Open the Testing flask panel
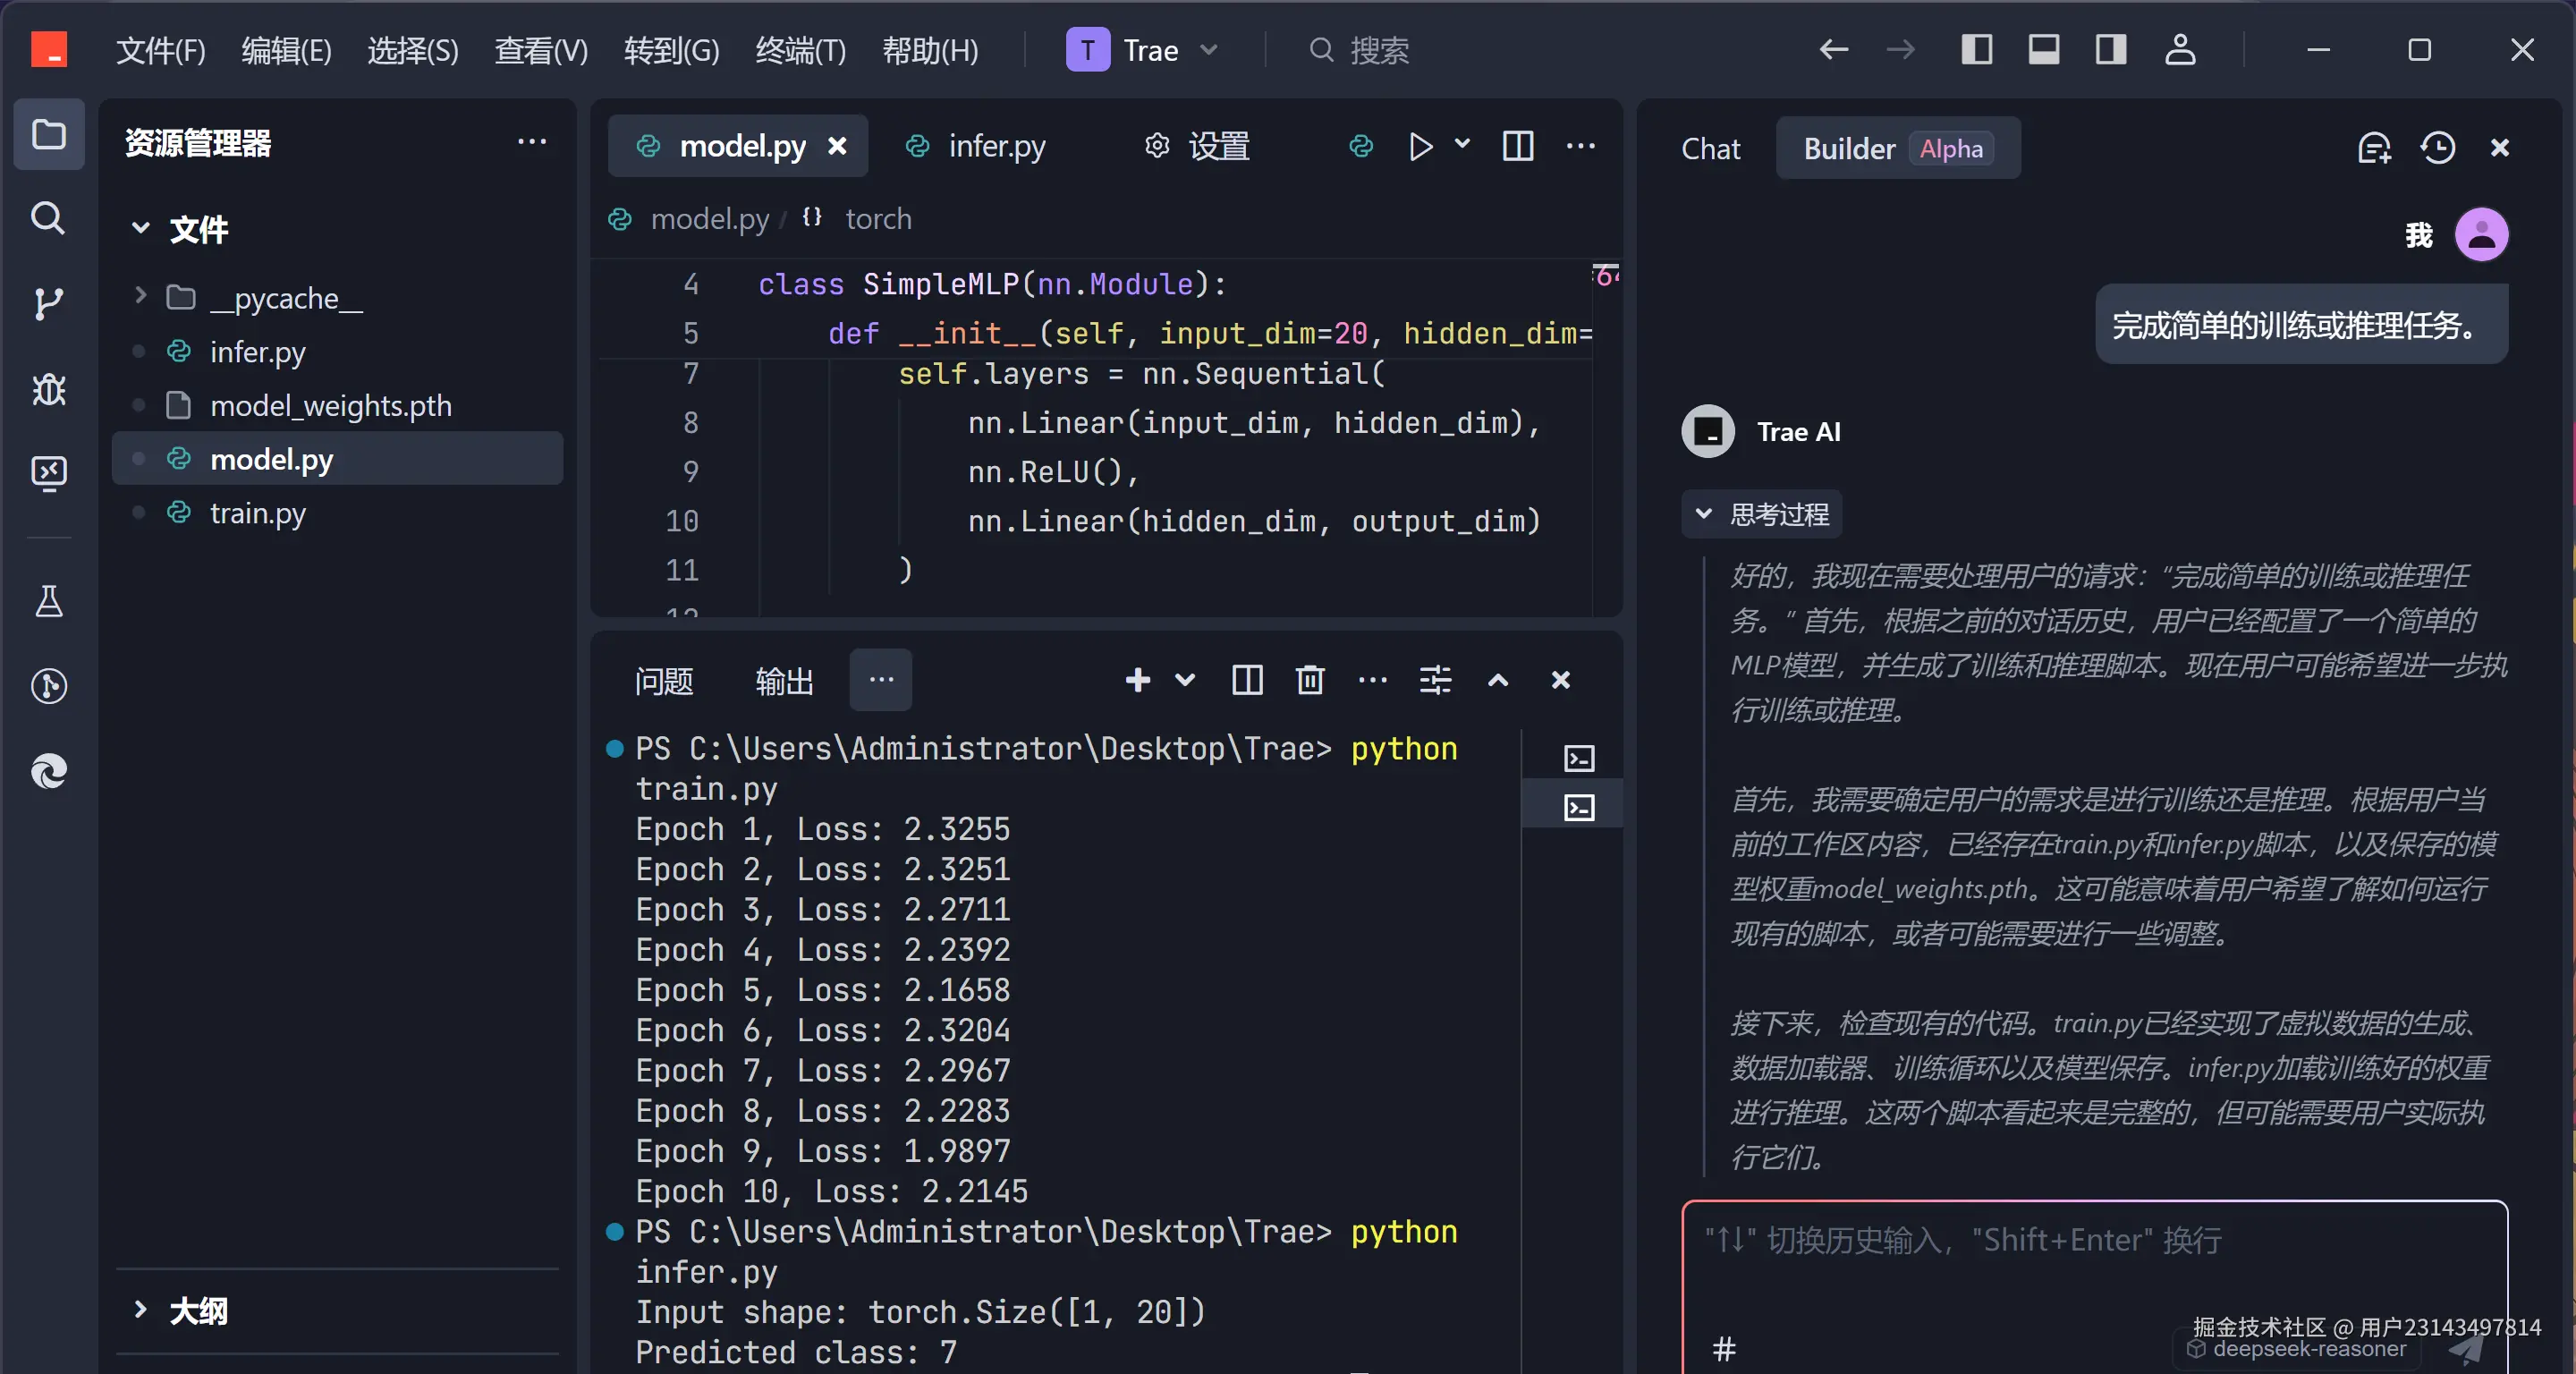This screenshot has width=2576, height=1374. pos(49,601)
